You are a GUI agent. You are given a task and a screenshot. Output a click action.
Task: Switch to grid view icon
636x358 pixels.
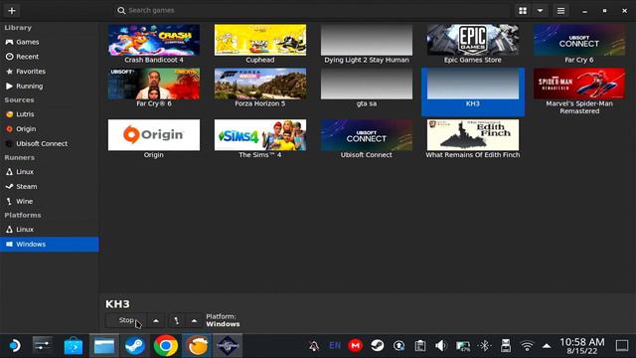point(523,11)
